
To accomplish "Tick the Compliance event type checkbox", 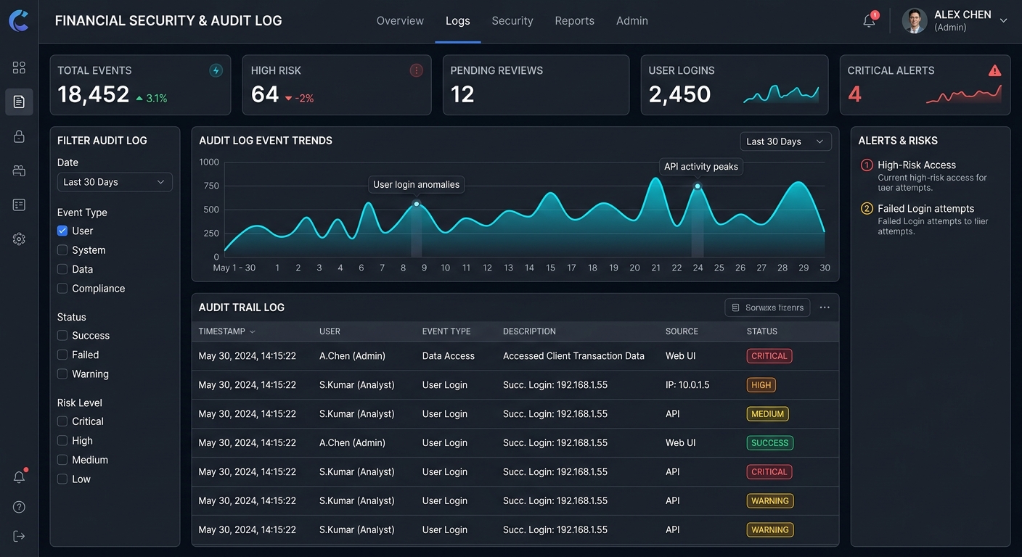I will 62,289.
